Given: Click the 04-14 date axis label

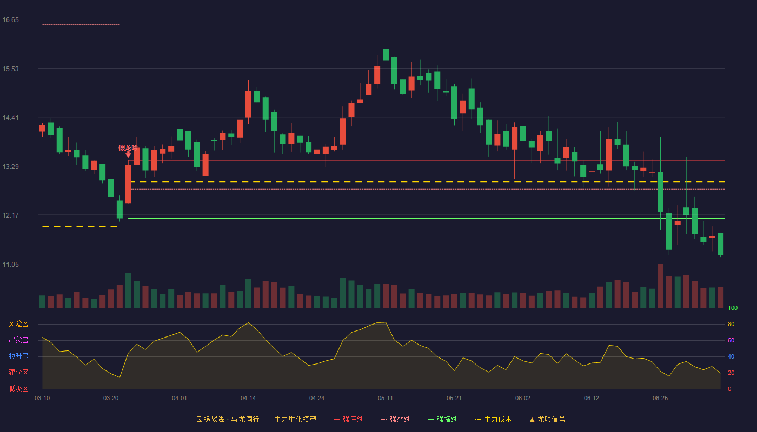Looking at the screenshot, I should click(248, 398).
